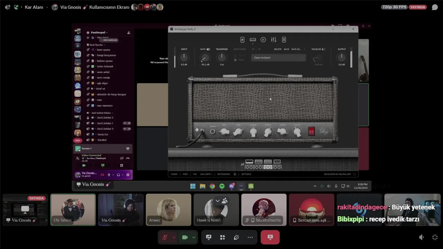Click the TRANSPOSE knob
Image resolution: width=443 pixels, height=249 pixels.
[x=222, y=58]
